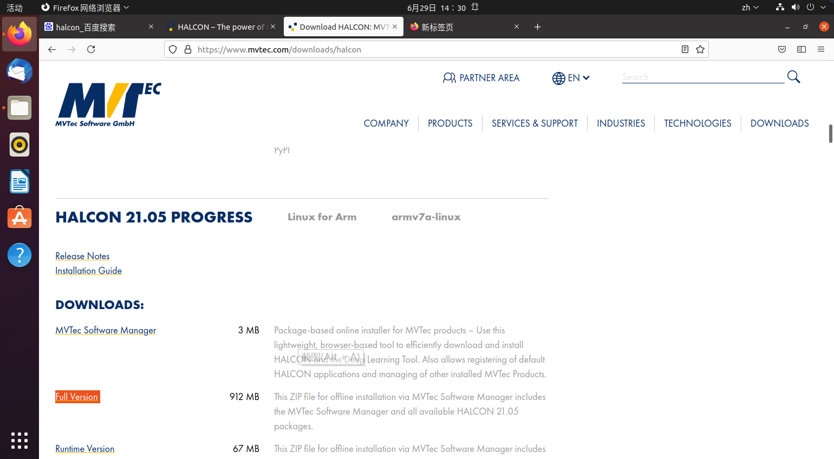834x459 pixels.
Task: Open the zh input method menu
Action: point(750,7)
